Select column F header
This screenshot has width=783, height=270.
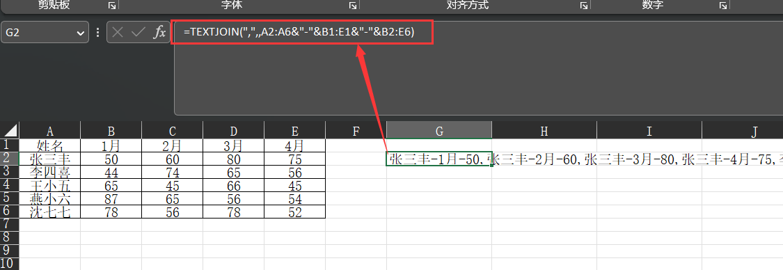tap(356, 131)
